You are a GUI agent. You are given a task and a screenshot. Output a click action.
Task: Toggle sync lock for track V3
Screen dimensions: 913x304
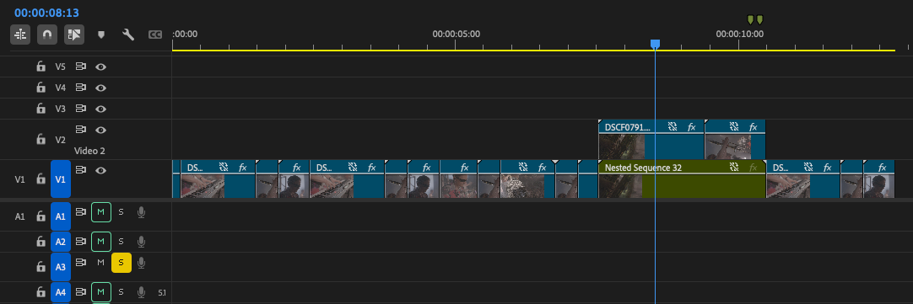pos(81,109)
